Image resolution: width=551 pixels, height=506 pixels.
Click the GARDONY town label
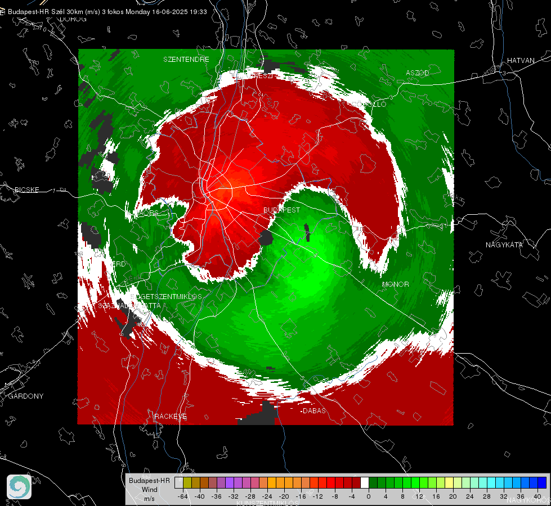coord(26,396)
